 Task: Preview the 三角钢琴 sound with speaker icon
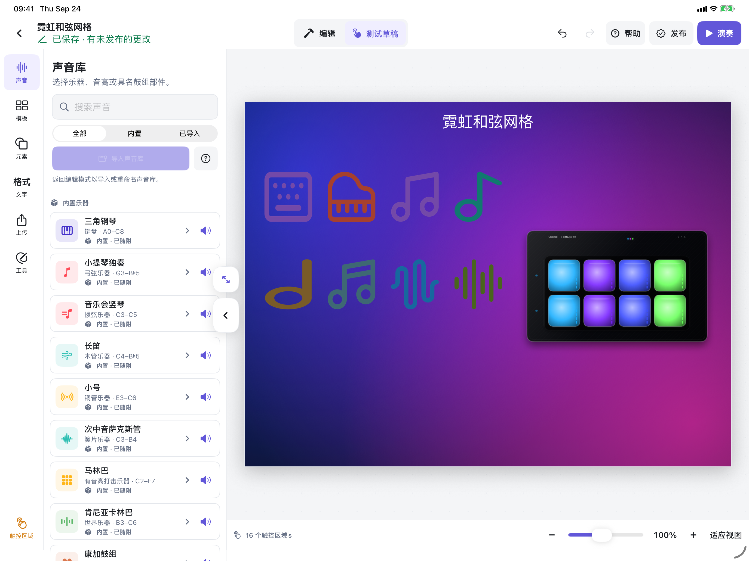[205, 230]
